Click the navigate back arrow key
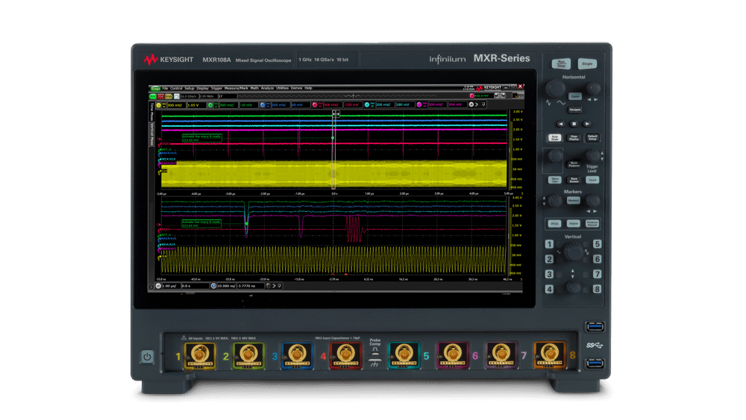 pyautogui.click(x=560, y=124)
